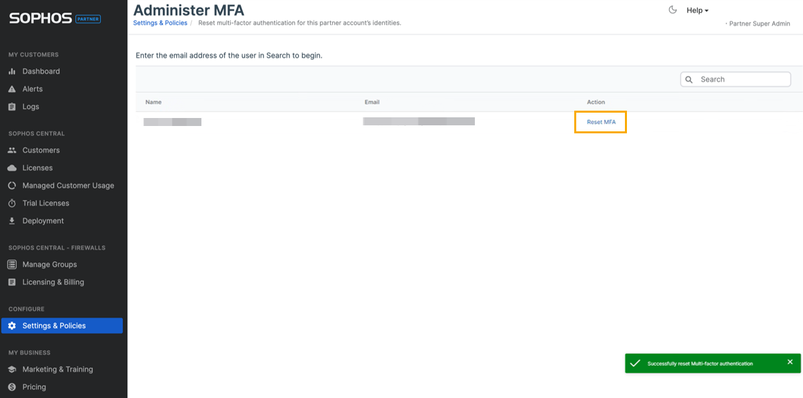Image resolution: width=803 pixels, height=398 pixels.
Task: Click the Sophos Partner logo
Action: (55, 19)
